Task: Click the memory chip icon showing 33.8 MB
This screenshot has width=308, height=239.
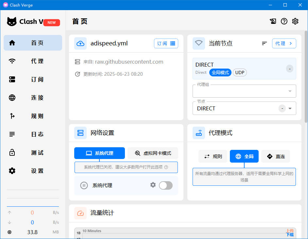Action: (9, 232)
